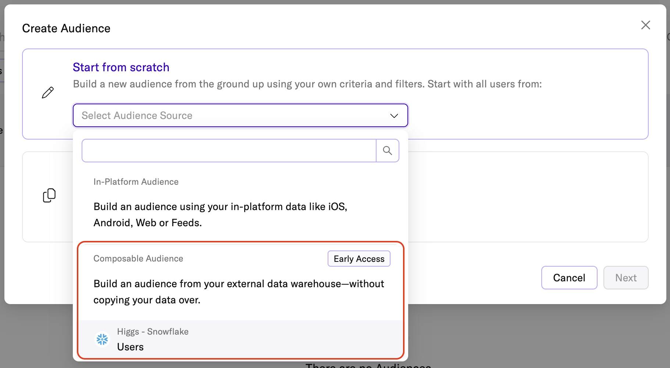This screenshot has height=368, width=670.
Task: Choose the external data warehouse description
Action: 238,292
